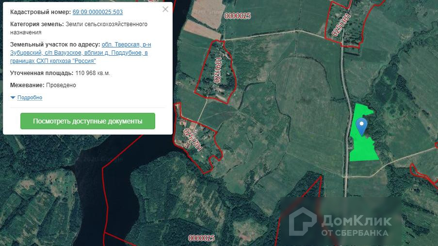The height and width of the screenshot is (246, 438).
Task: Click the Межевание: Проведено status line
Action: pyautogui.click(x=43, y=85)
